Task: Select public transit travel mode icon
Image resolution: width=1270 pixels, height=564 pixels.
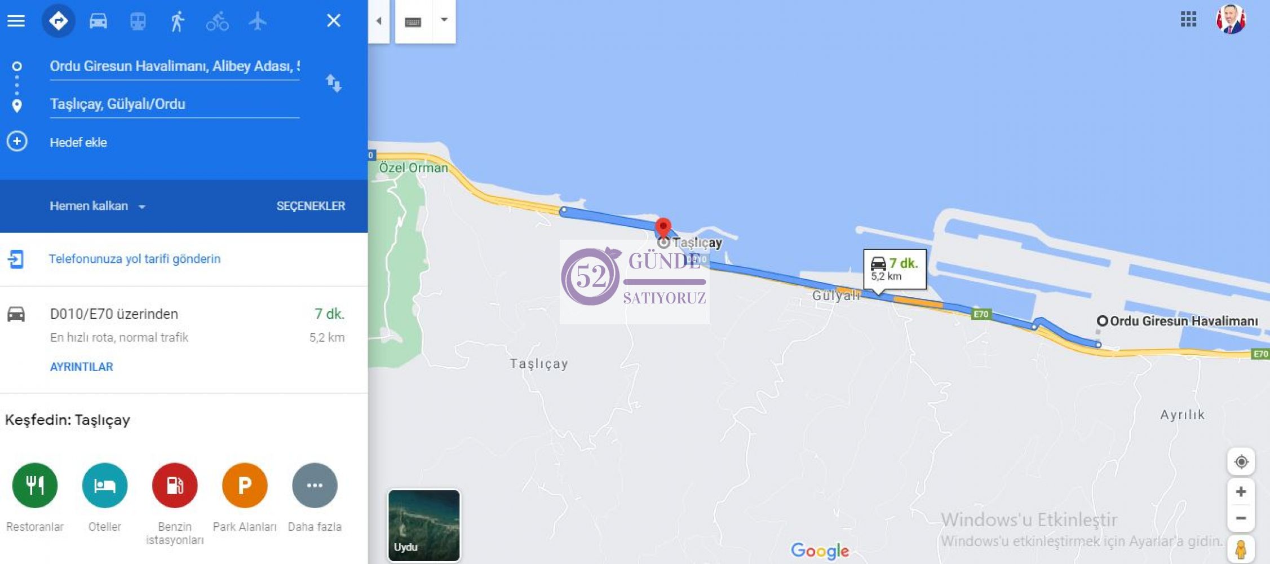Action: pyautogui.click(x=138, y=21)
